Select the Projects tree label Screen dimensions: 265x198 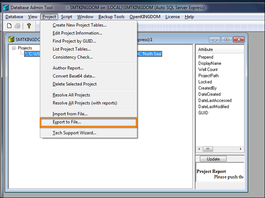coord(25,48)
